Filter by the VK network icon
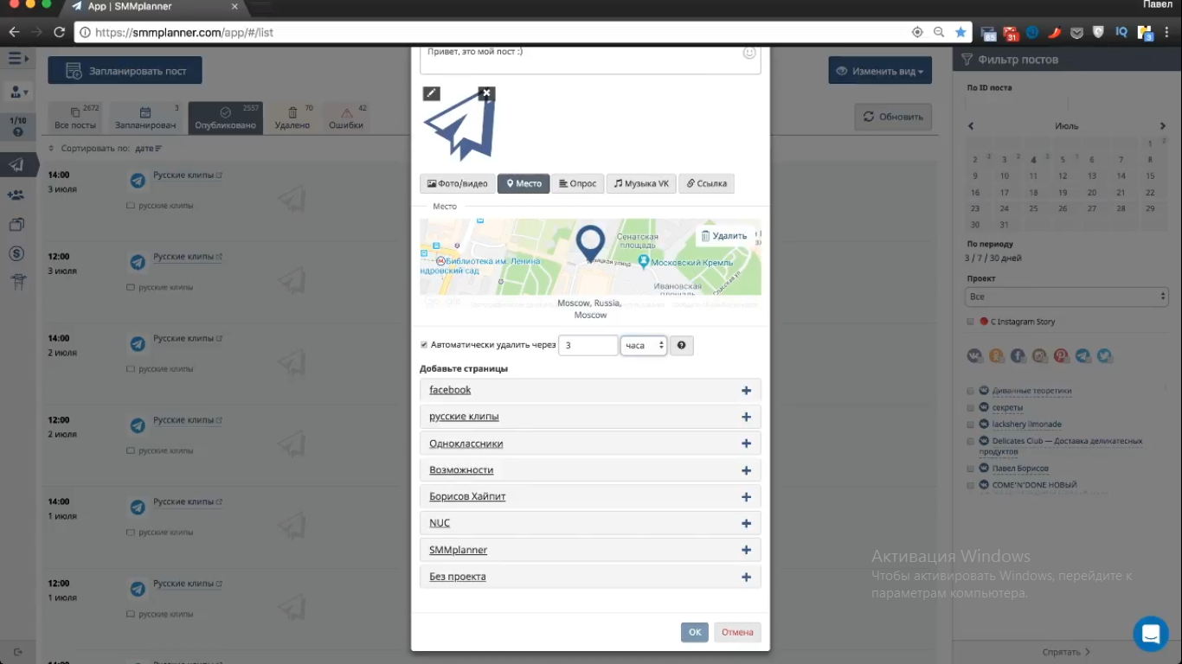The height and width of the screenshot is (664, 1182). click(x=975, y=355)
